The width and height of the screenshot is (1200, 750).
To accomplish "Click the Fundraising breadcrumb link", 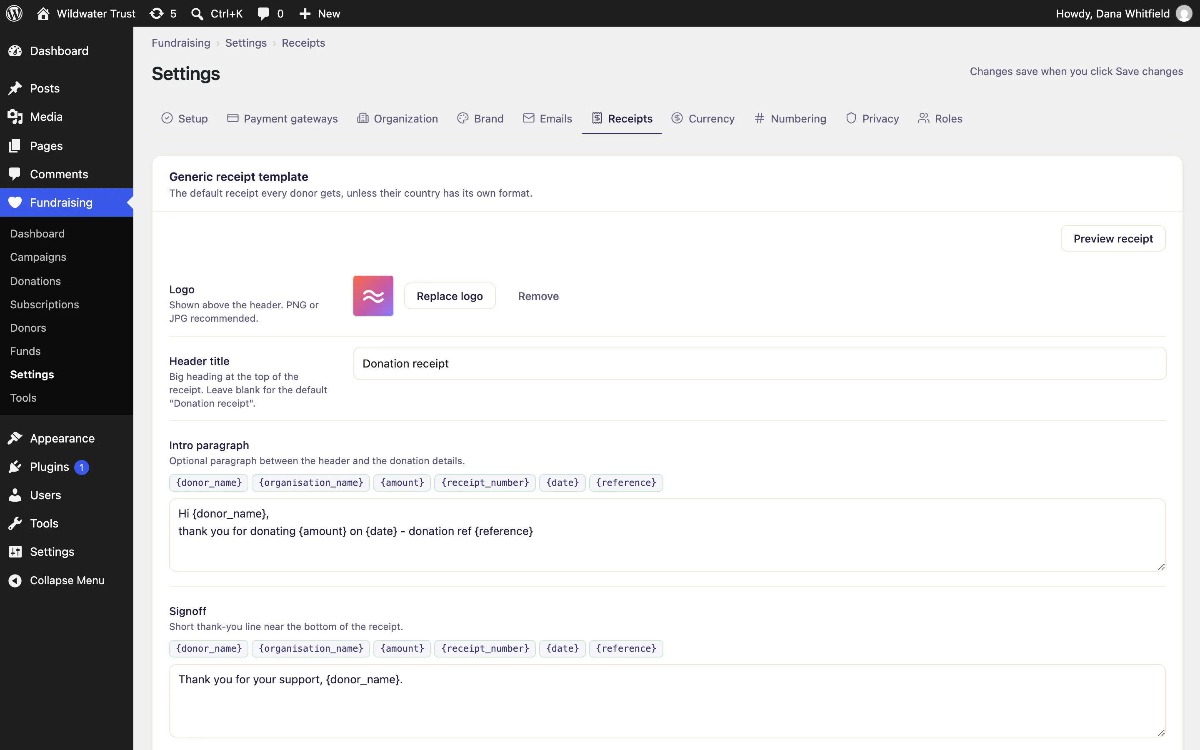I will pos(181,42).
